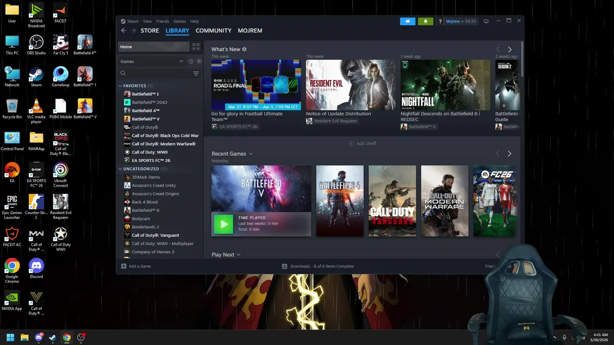
Task: Select EA SPORTS FC 26 in favorites
Action: tap(151, 161)
